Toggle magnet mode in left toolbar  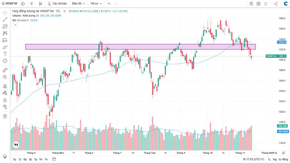(5, 86)
